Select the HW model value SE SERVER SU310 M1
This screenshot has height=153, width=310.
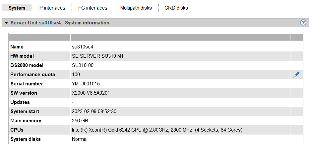point(97,56)
